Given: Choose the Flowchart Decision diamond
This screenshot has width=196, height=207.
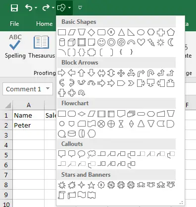Looking at the screenshot, I should (82, 114).
